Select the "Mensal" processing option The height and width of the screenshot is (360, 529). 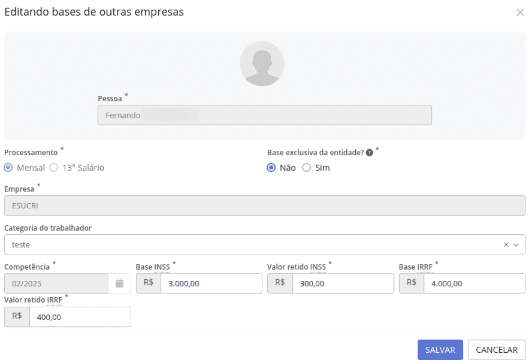coord(8,168)
